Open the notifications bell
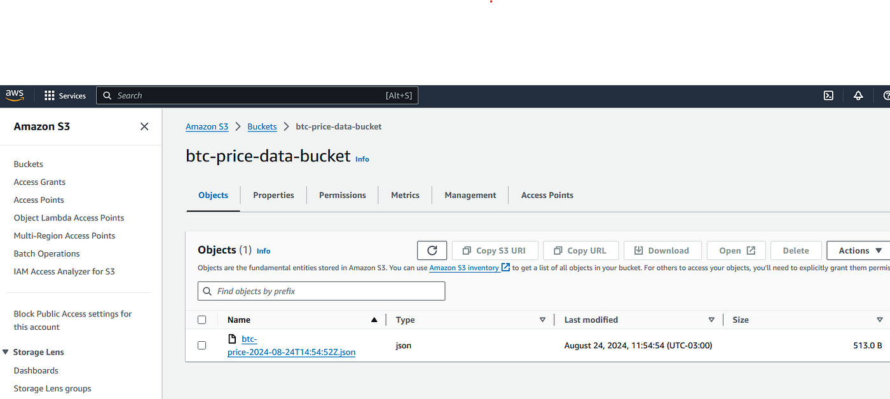 pyautogui.click(x=858, y=95)
